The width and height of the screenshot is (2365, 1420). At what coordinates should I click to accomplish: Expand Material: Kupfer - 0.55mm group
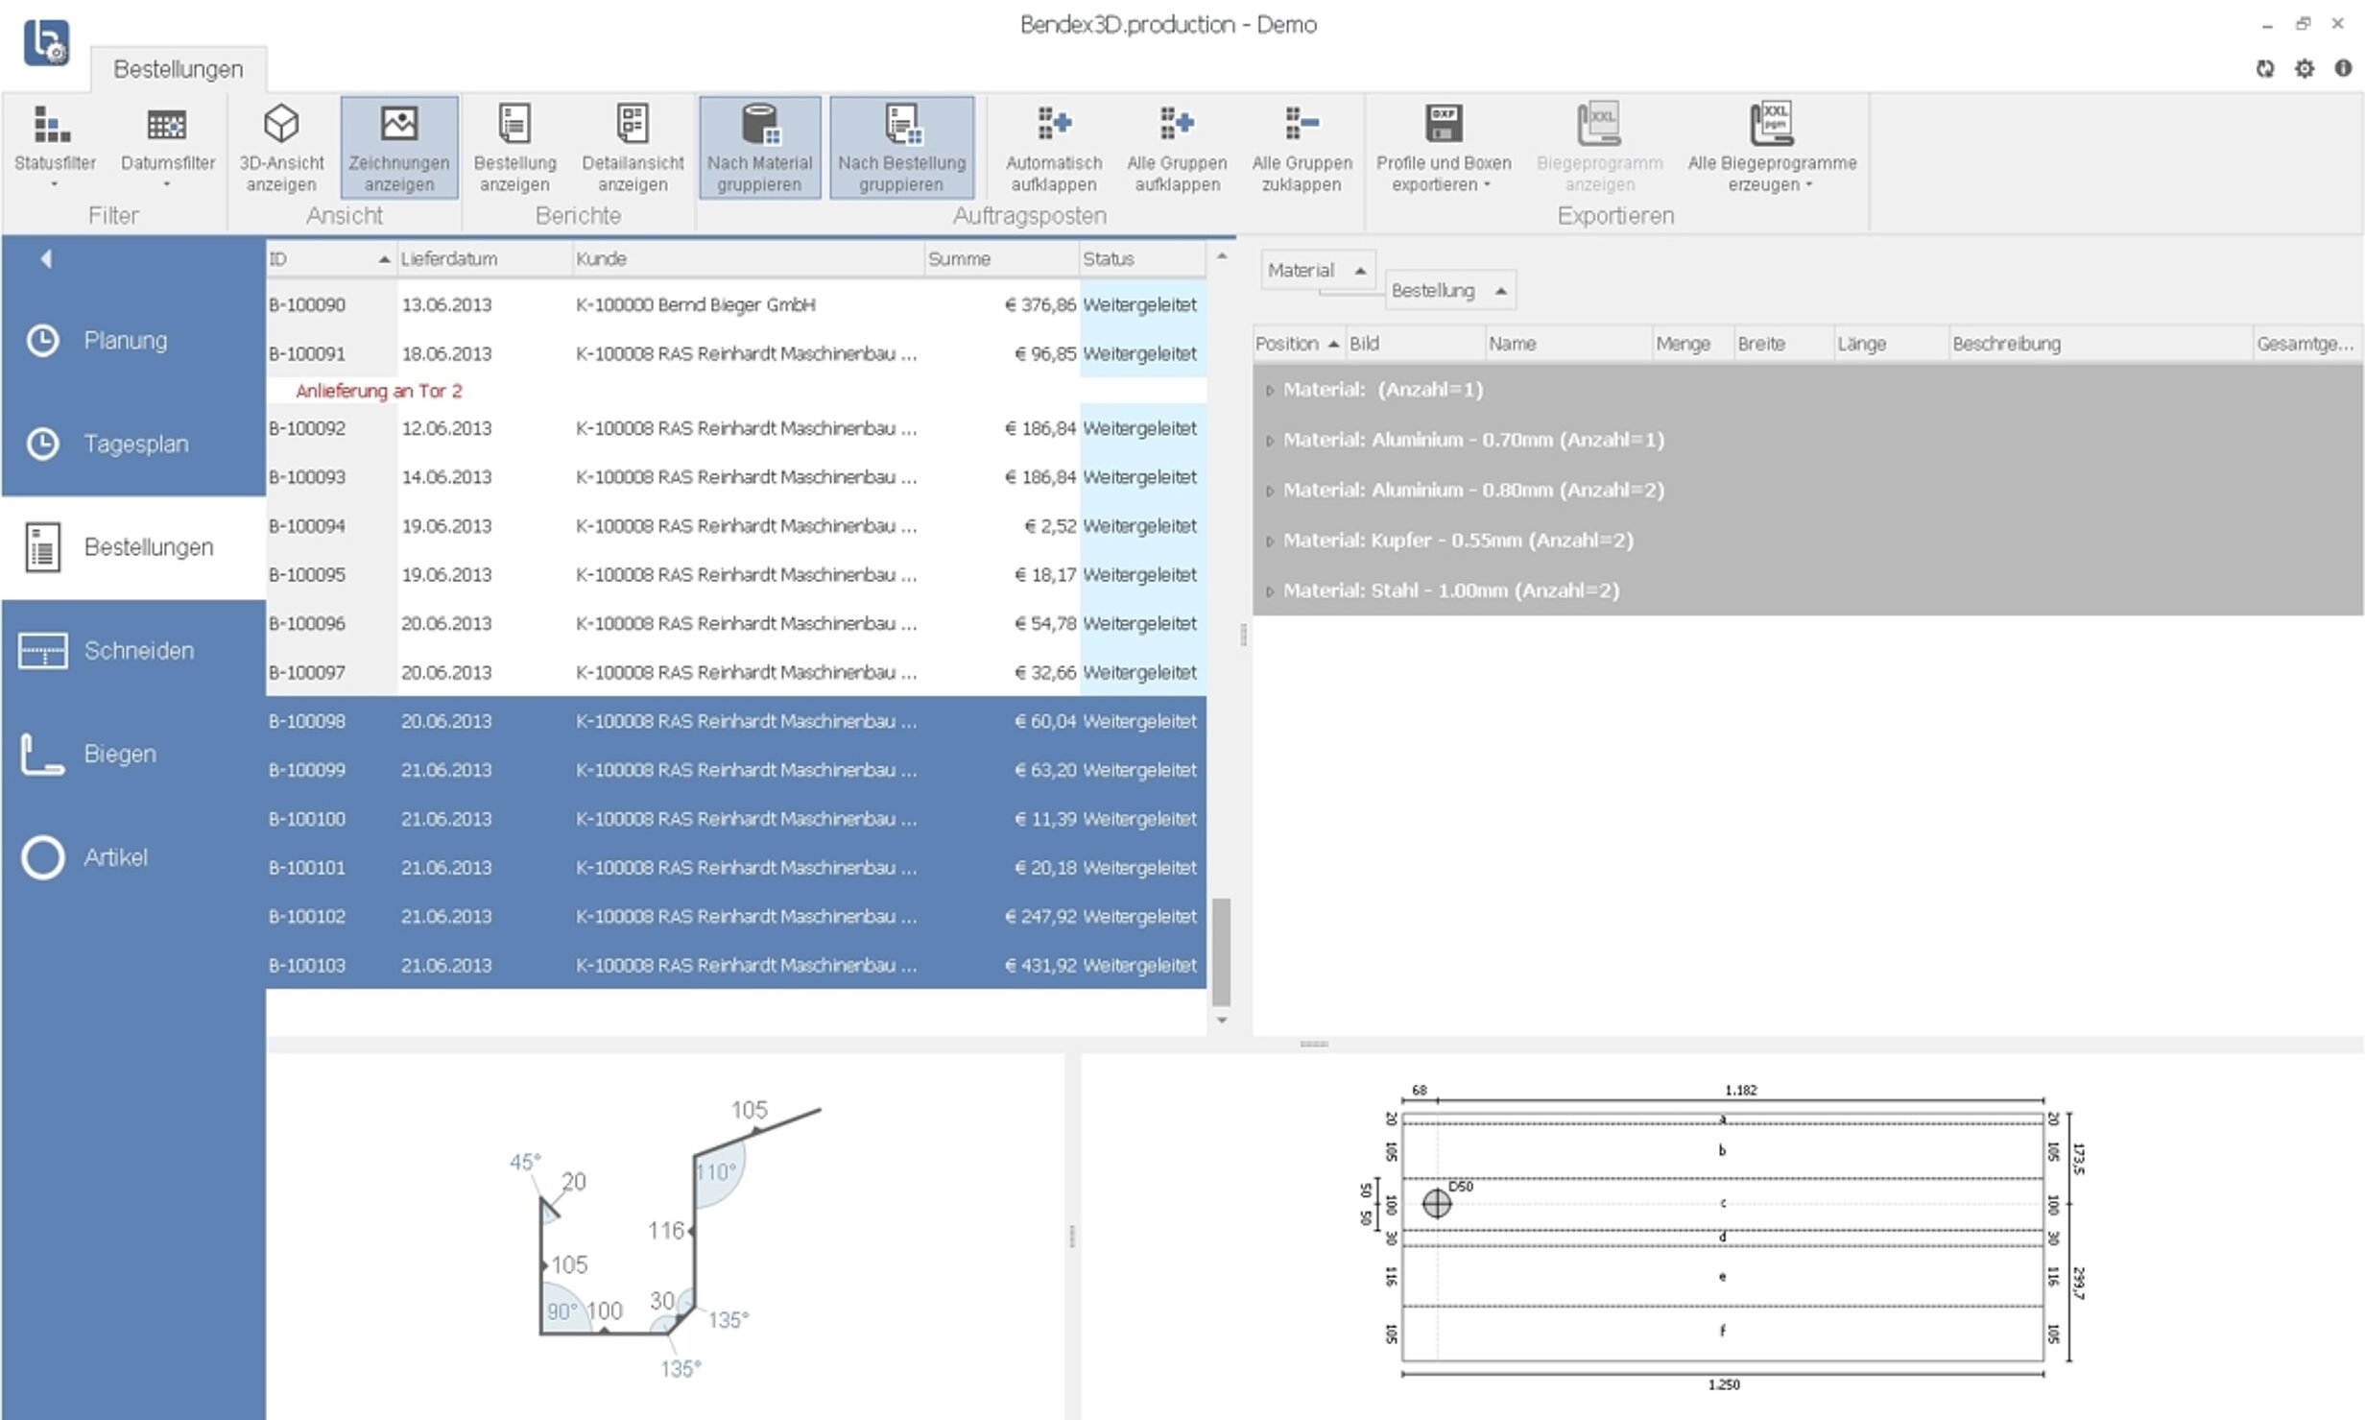pyautogui.click(x=1270, y=542)
